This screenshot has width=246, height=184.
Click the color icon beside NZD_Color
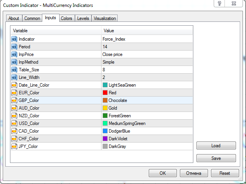(x=14, y=116)
